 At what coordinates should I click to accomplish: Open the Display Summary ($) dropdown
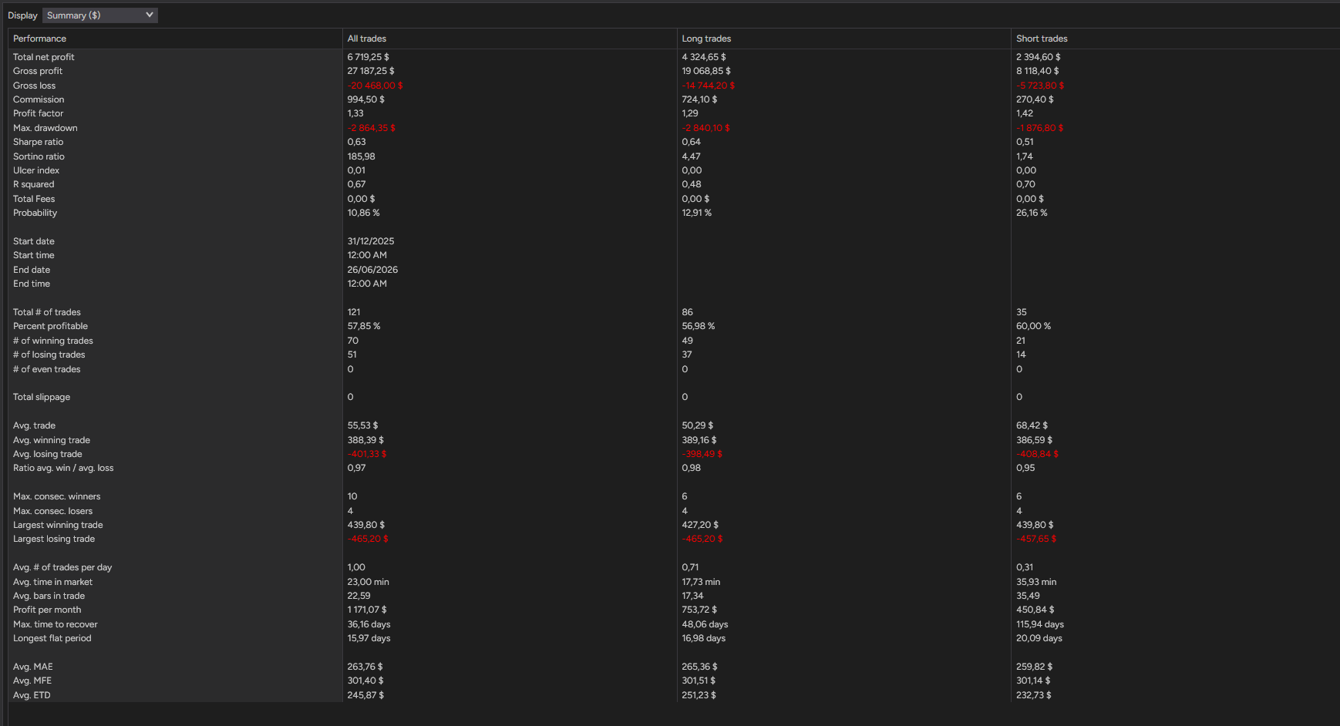click(100, 15)
